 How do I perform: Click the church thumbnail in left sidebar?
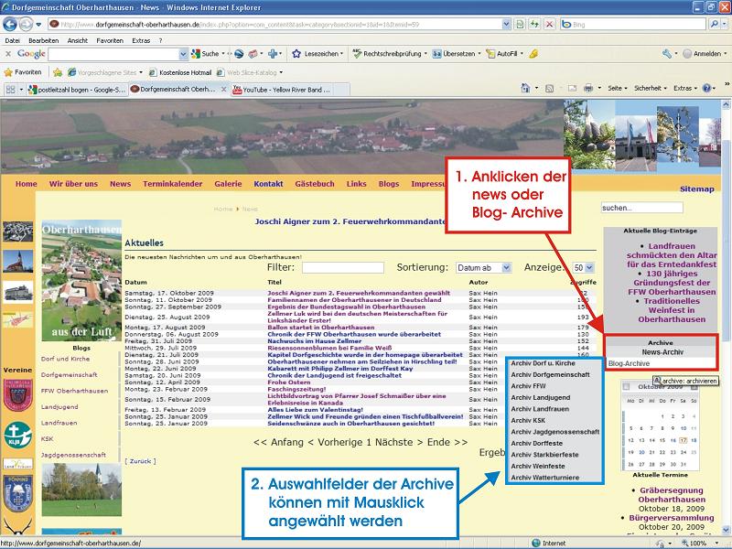tap(17, 261)
